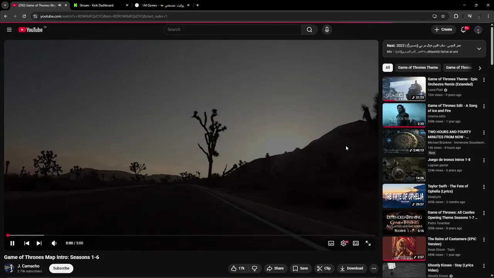The image size is (494, 278).
Task: Bookmark this page with star icon
Action: (x=443, y=16)
